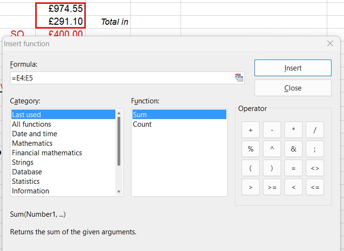
Task: Select Count in the Function list
Action: pyautogui.click(x=142, y=124)
